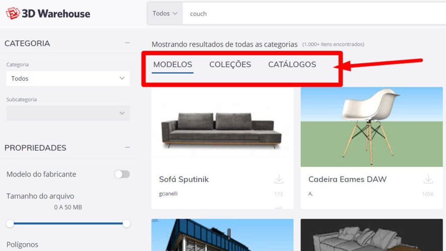Download the Cadeira Eames DAW model
446x251 pixels.
click(428, 179)
